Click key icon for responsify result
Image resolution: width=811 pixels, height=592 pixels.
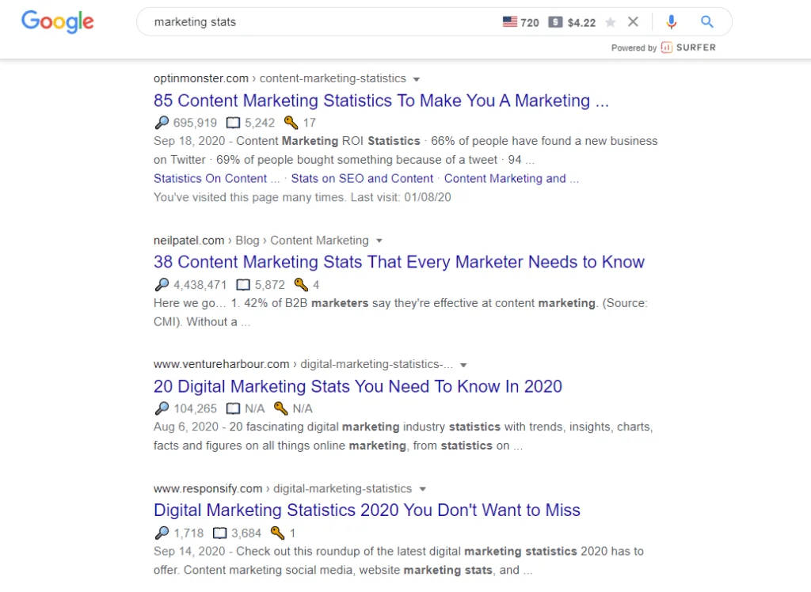[278, 533]
